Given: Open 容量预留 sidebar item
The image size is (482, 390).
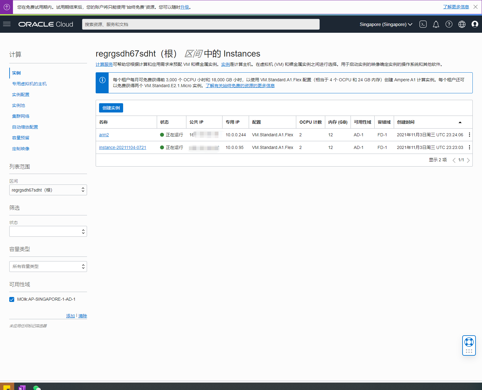Looking at the screenshot, I should coord(21,138).
